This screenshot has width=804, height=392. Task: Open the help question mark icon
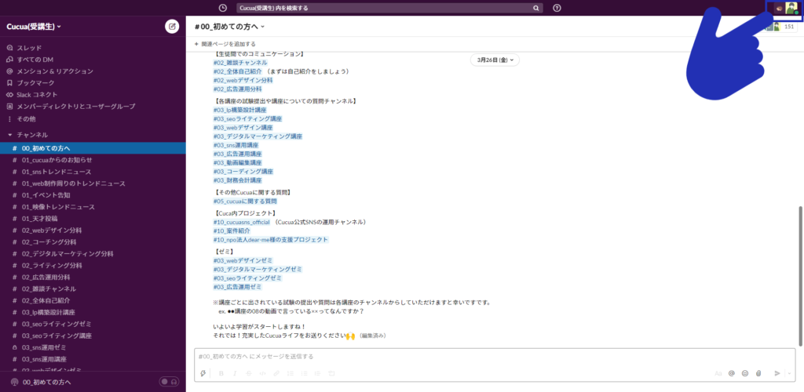[x=557, y=8]
